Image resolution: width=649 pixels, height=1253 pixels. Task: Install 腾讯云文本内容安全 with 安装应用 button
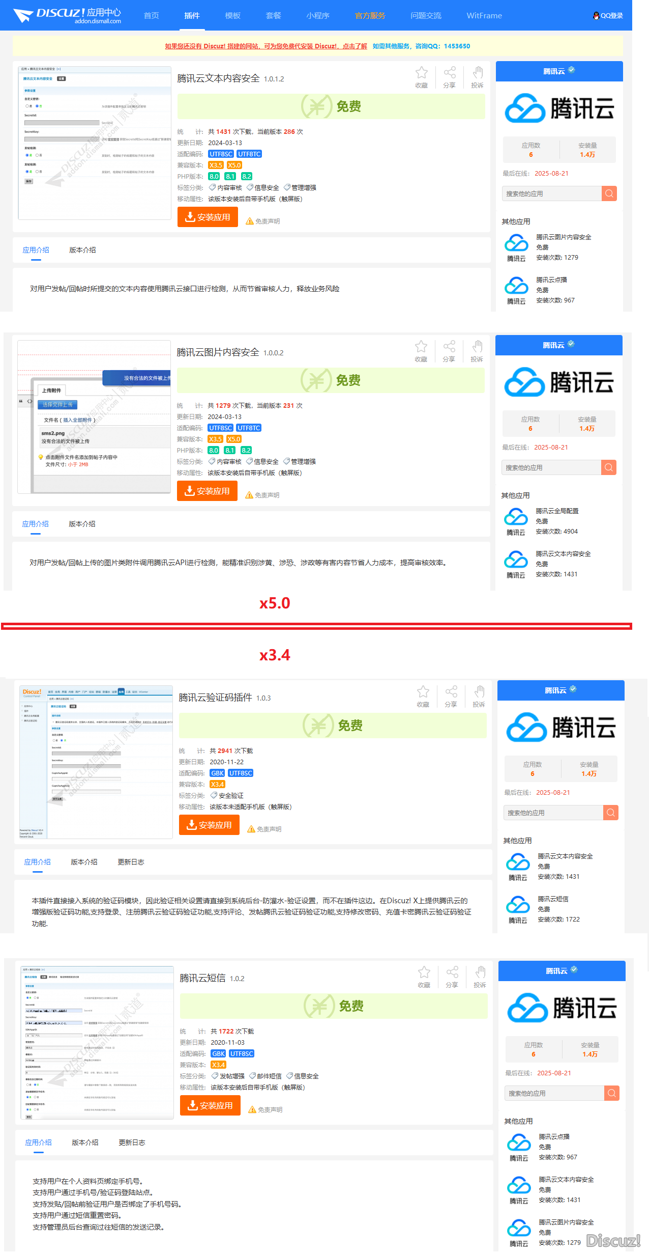coord(208,217)
